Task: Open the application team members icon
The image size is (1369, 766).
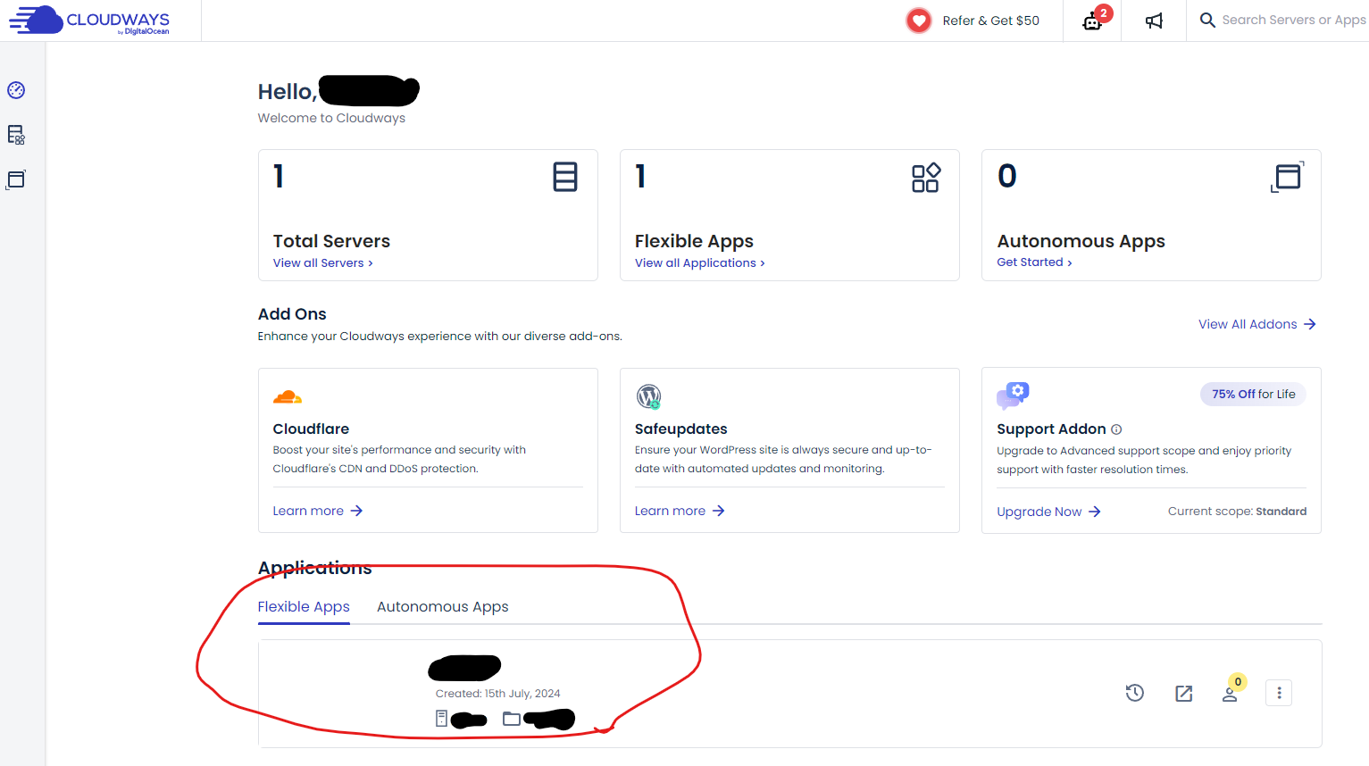Action: click(x=1231, y=693)
